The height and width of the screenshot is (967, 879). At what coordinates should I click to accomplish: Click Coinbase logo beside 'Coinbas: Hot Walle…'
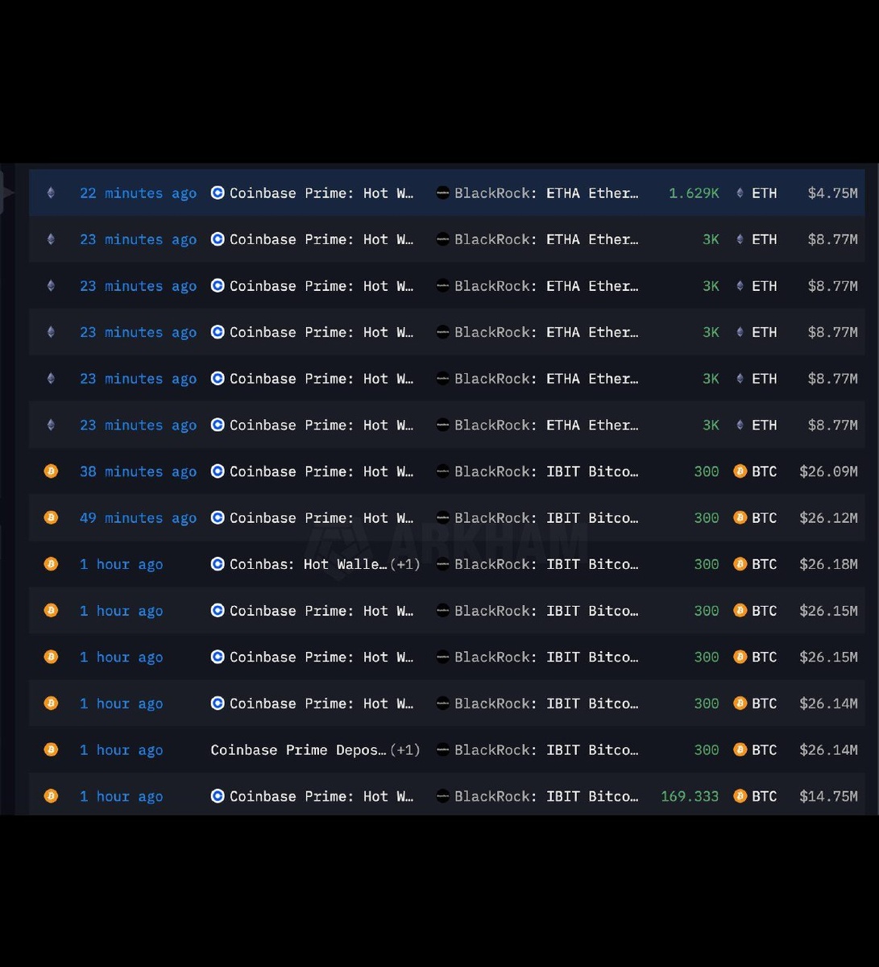(218, 564)
